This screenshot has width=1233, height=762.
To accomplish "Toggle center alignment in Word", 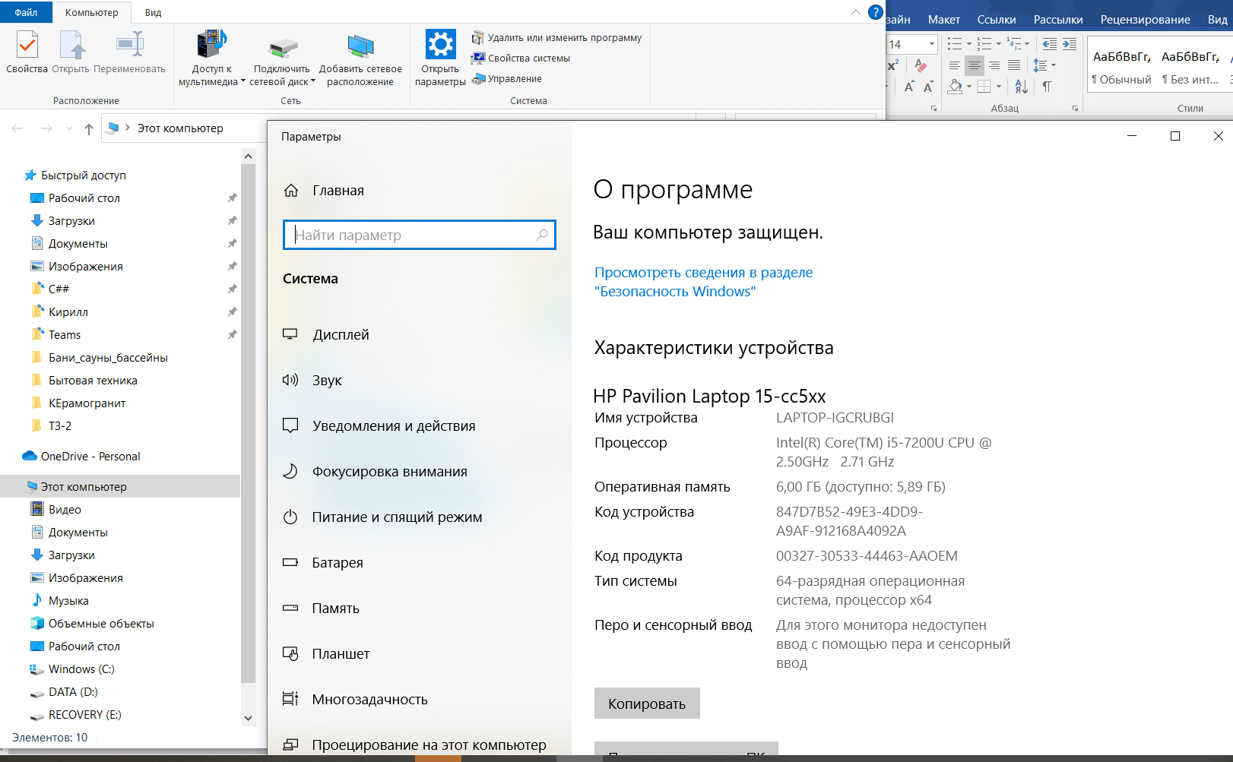I will click(975, 66).
